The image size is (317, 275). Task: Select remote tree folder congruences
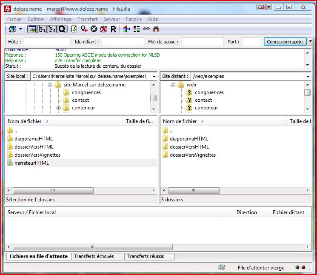(209, 92)
